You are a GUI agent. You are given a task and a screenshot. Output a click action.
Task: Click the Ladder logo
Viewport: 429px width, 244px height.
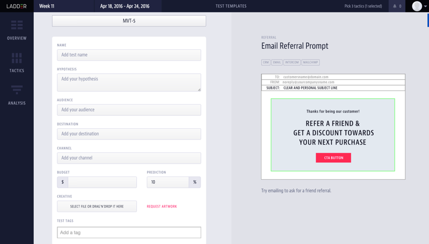coord(17,6)
